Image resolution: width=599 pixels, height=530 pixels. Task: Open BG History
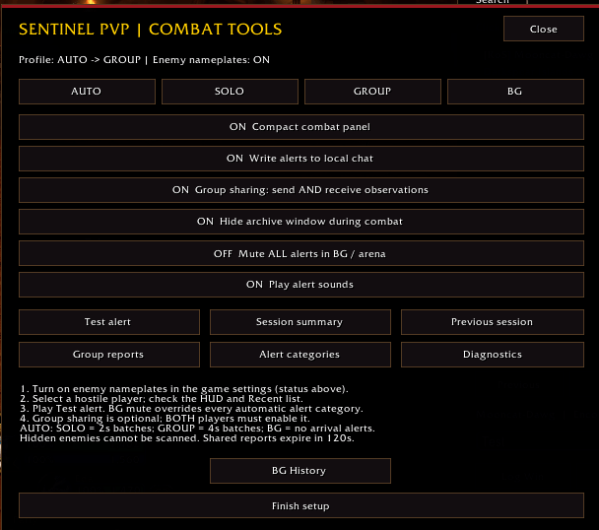pos(300,471)
